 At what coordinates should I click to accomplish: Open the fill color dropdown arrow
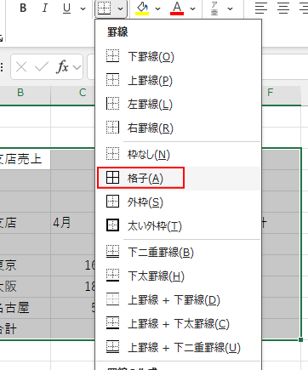(158, 9)
